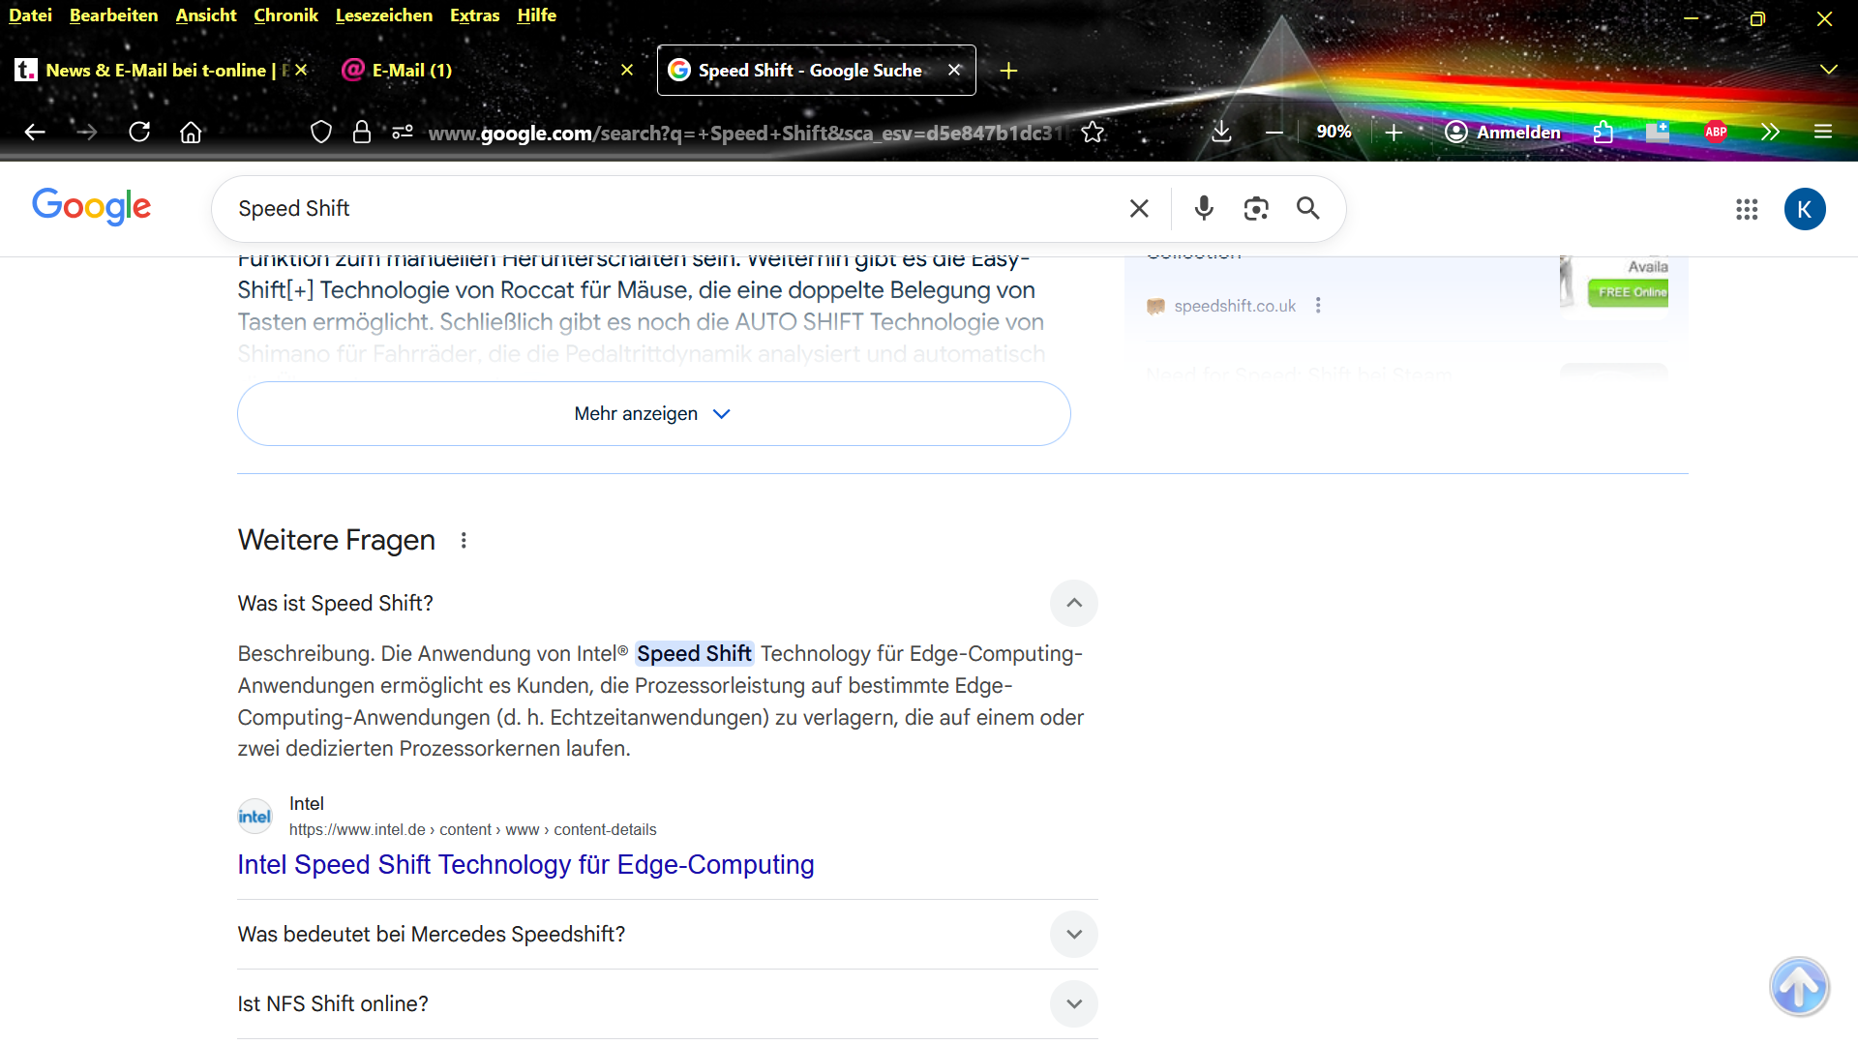Open the browser hamburger menu

(x=1823, y=133)
